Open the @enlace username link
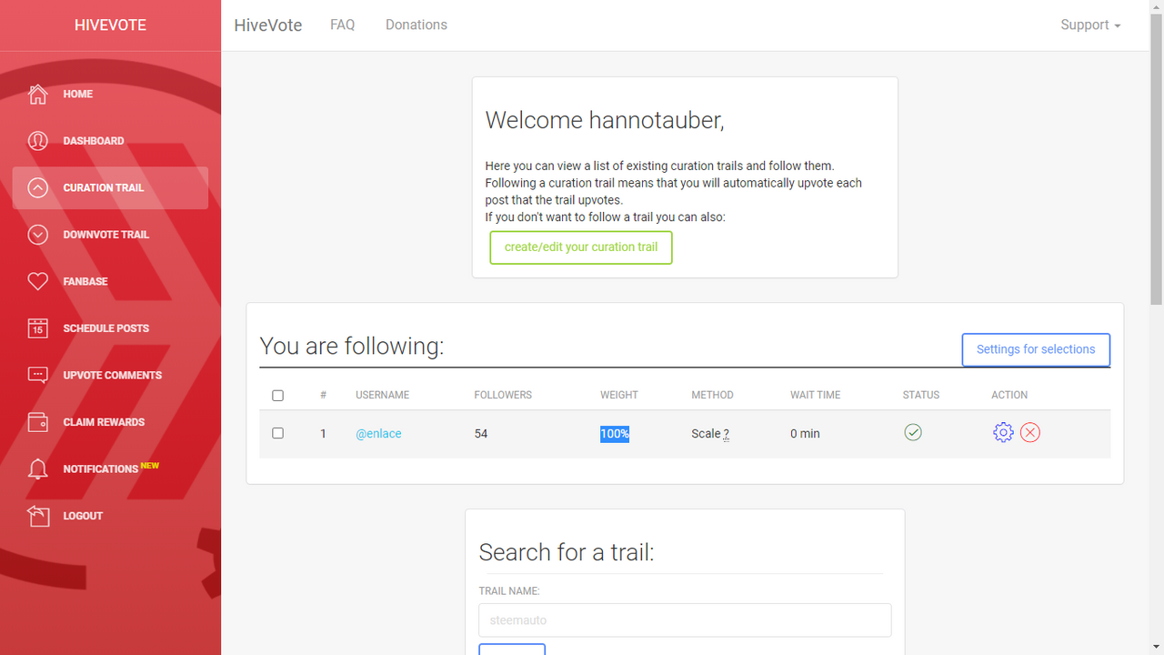Viewport: 1164px width, 655px height. 378,434
